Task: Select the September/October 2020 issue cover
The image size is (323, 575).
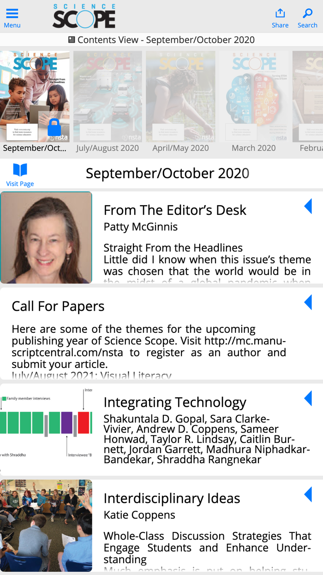Action: click(35, 96)
